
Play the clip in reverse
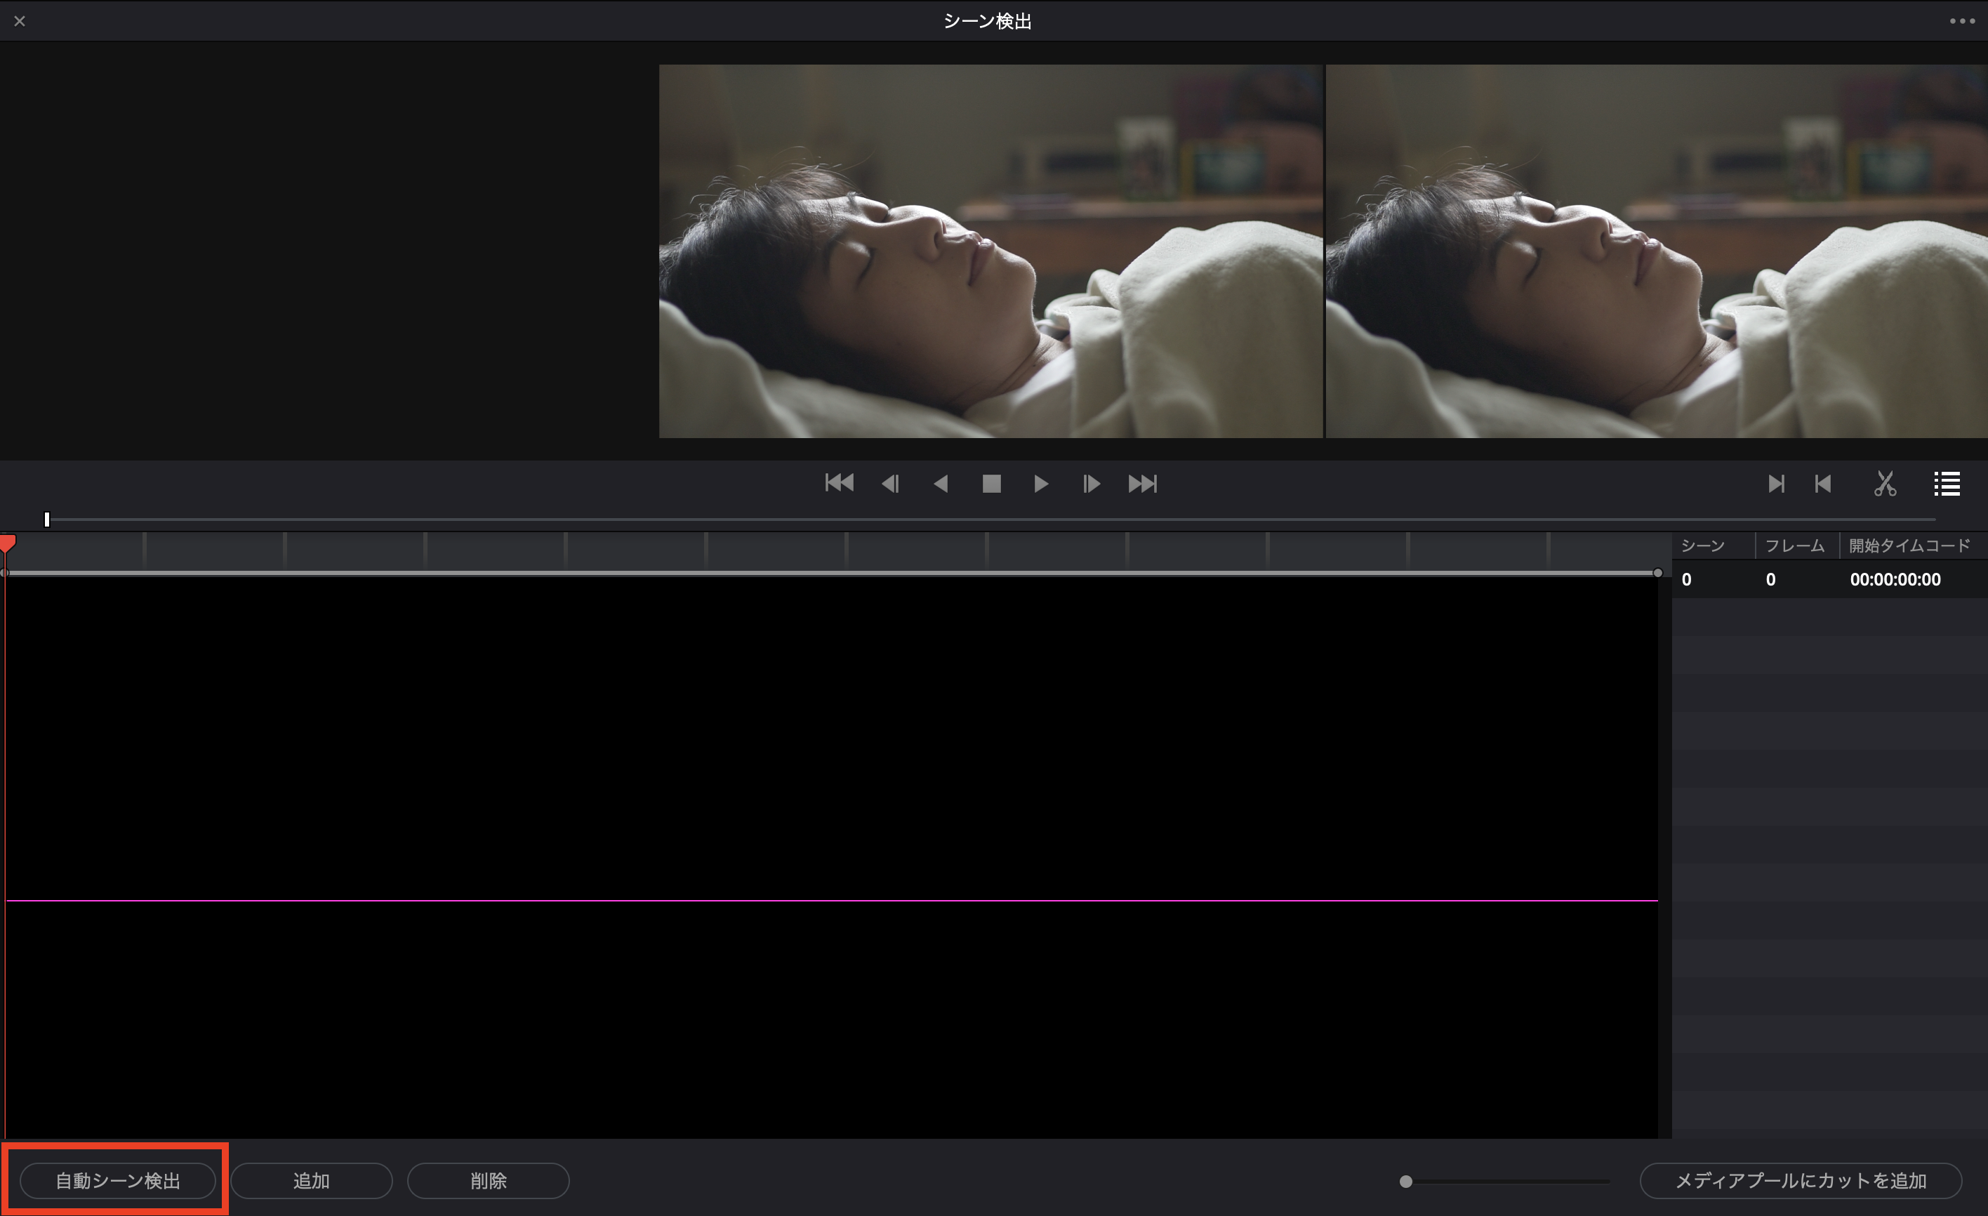940,483
